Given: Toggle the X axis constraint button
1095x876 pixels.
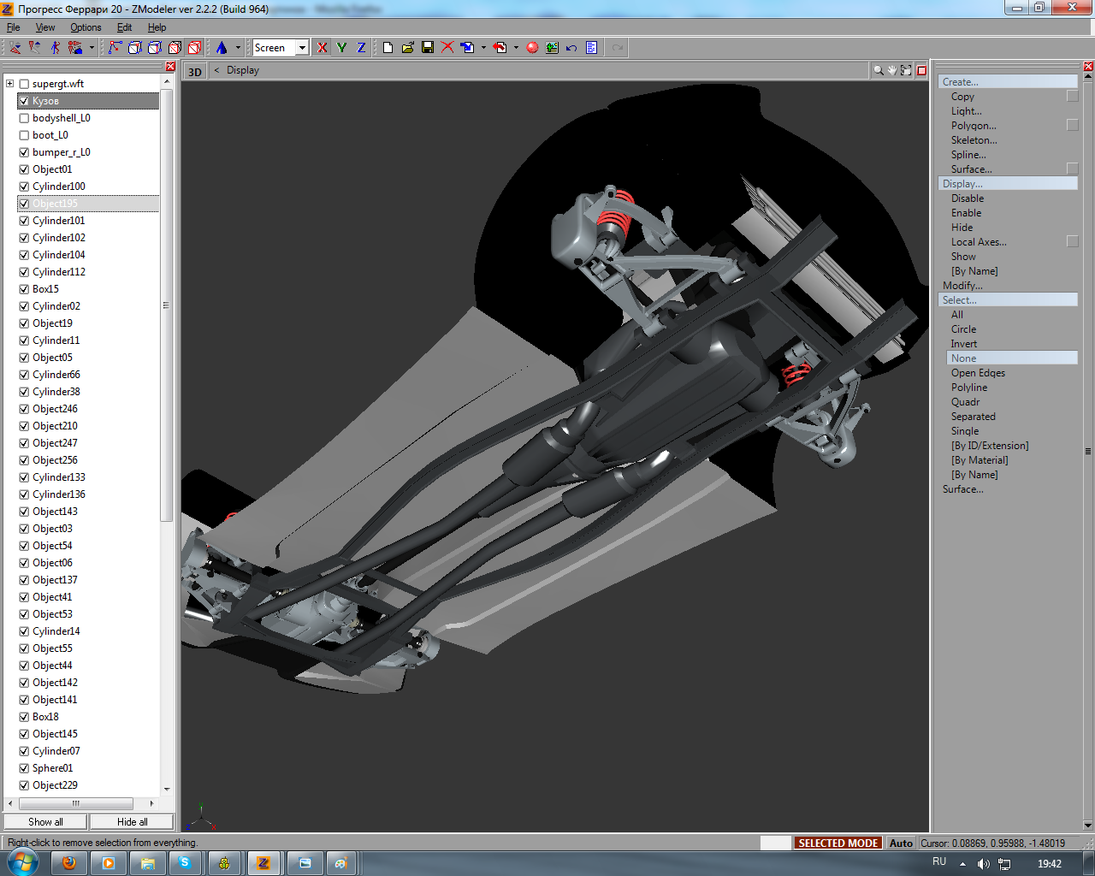Looking at the screenshot, I should [x=322, y=48].
